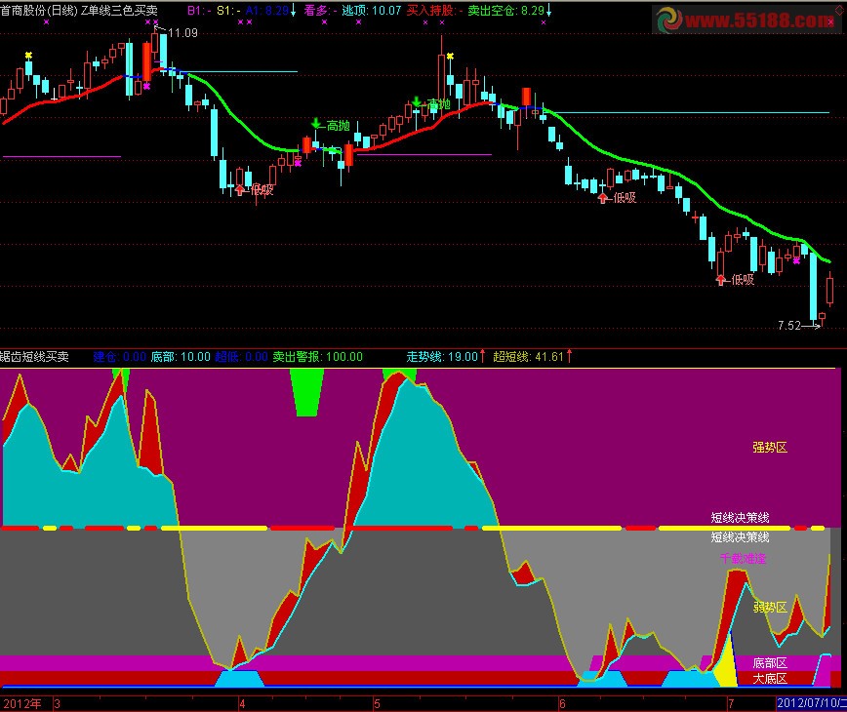Image resolution: width=847 pixels, height=712 pixels.
Task: Click the 买入持股 readout
Action: point(434,11)
